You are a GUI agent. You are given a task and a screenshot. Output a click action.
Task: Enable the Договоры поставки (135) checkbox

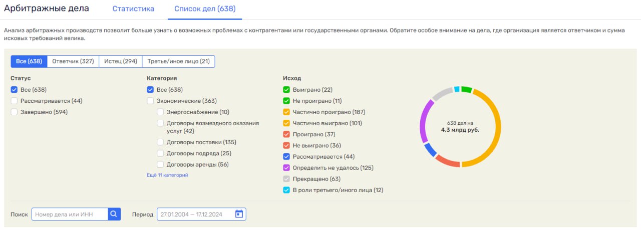click(x=160, y=142)
